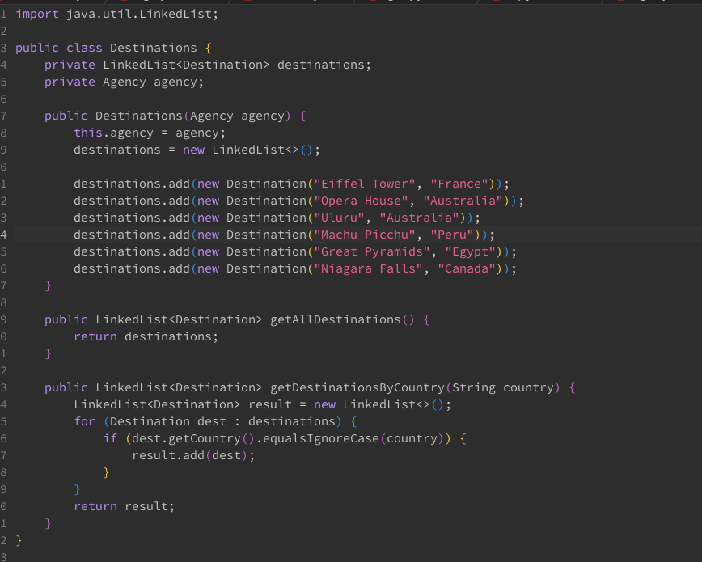Place cursor on the class name Destinations
Image resolution: width=702 pixels, height=562 pixels.
click(x=153, y=48)
